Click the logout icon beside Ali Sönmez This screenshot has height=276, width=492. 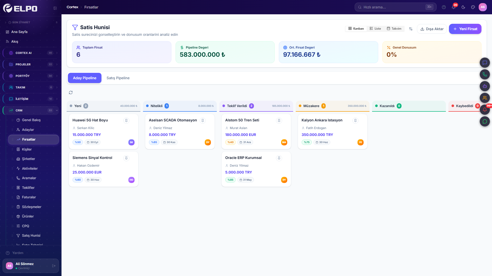(54, 266)
